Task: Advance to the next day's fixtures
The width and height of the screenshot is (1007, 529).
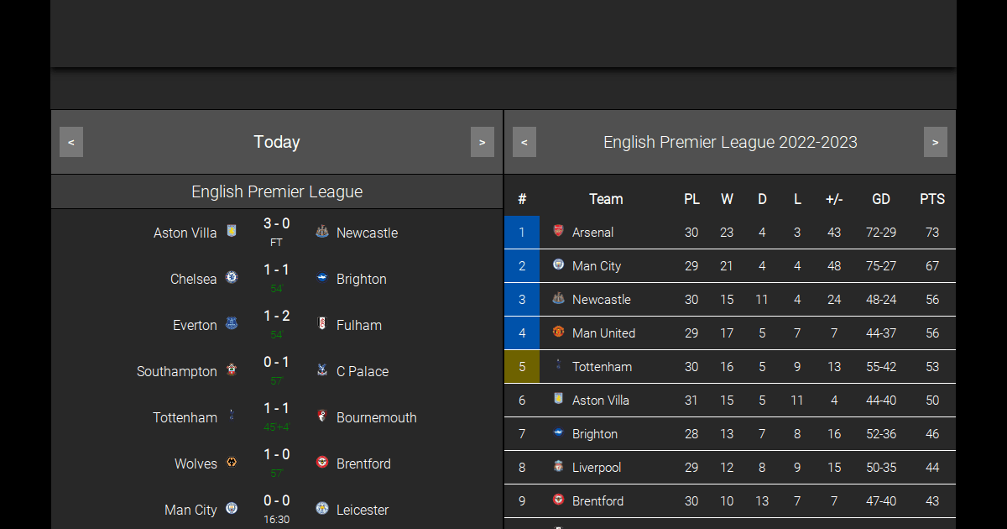Action: tap(483, 141)
